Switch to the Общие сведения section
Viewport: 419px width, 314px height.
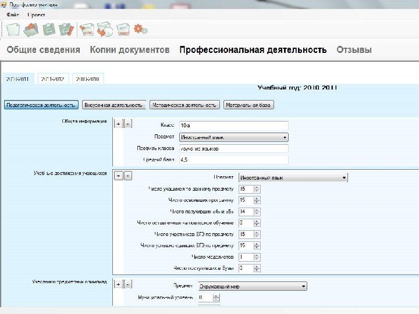pyautogui.click(x=43, y=49)
